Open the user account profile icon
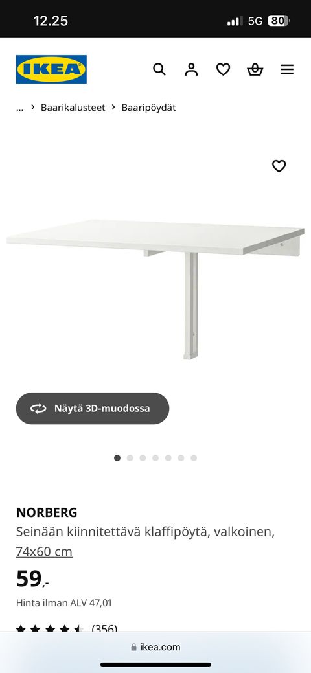 [x=191, y=69]
